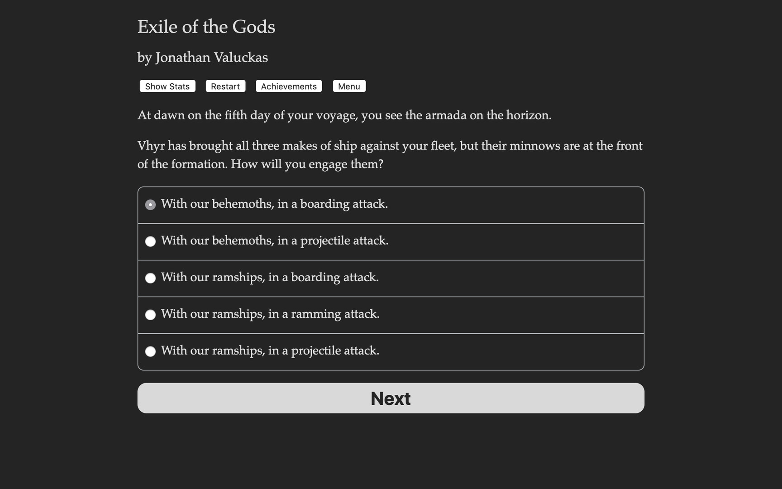Click the Next button to continue

(x=390, y=398)
